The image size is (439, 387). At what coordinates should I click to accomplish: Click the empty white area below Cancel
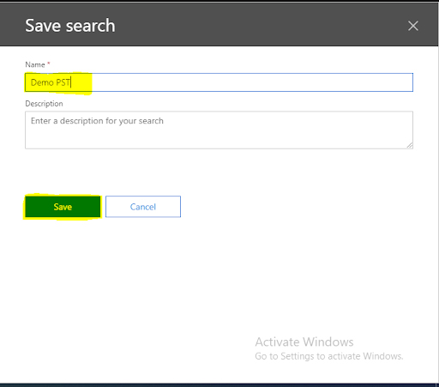click(143, 272)
